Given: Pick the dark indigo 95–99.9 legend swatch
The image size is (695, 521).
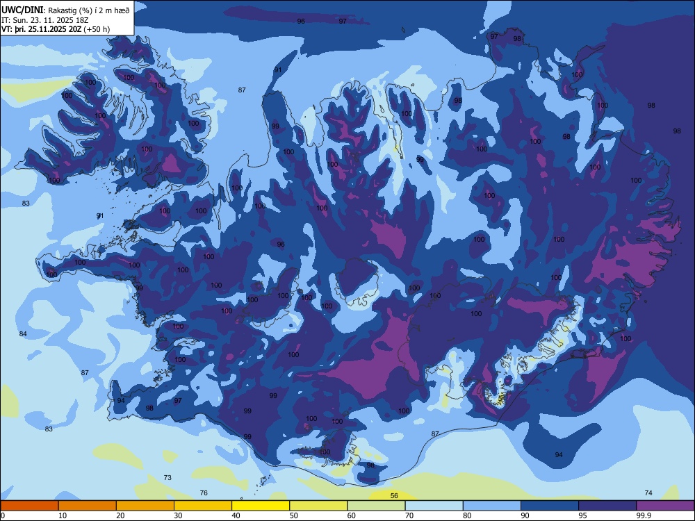Looking at the screenshot, I should click(x=607, y=506).
